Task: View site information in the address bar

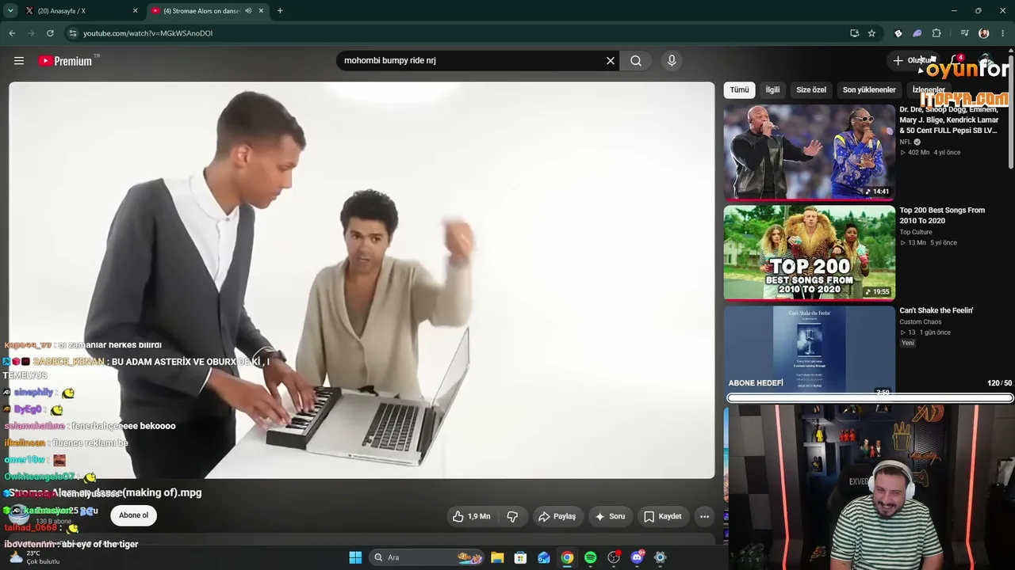Action: (x=72, y=33)
